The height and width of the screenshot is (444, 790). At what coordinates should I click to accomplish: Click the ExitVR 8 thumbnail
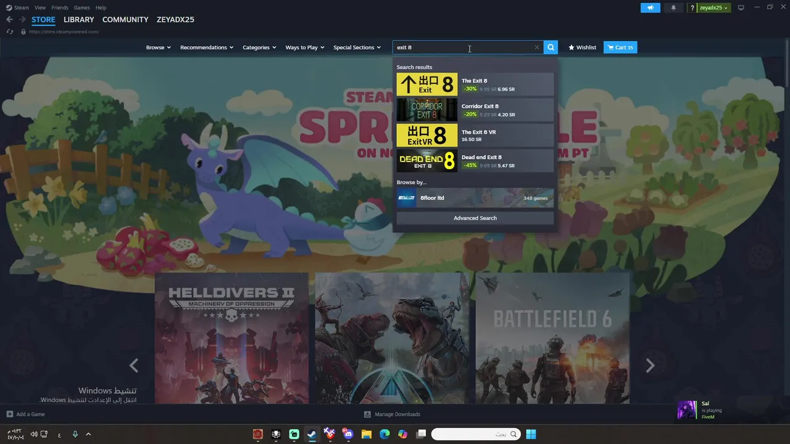coord(427,136)
